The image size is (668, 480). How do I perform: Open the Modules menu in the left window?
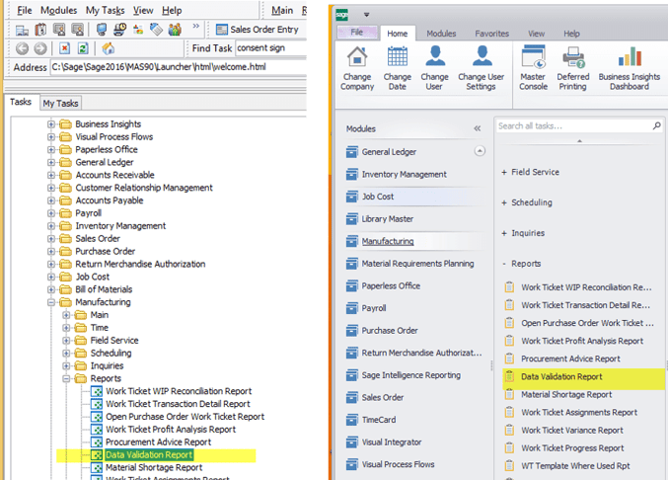(58, 10)
